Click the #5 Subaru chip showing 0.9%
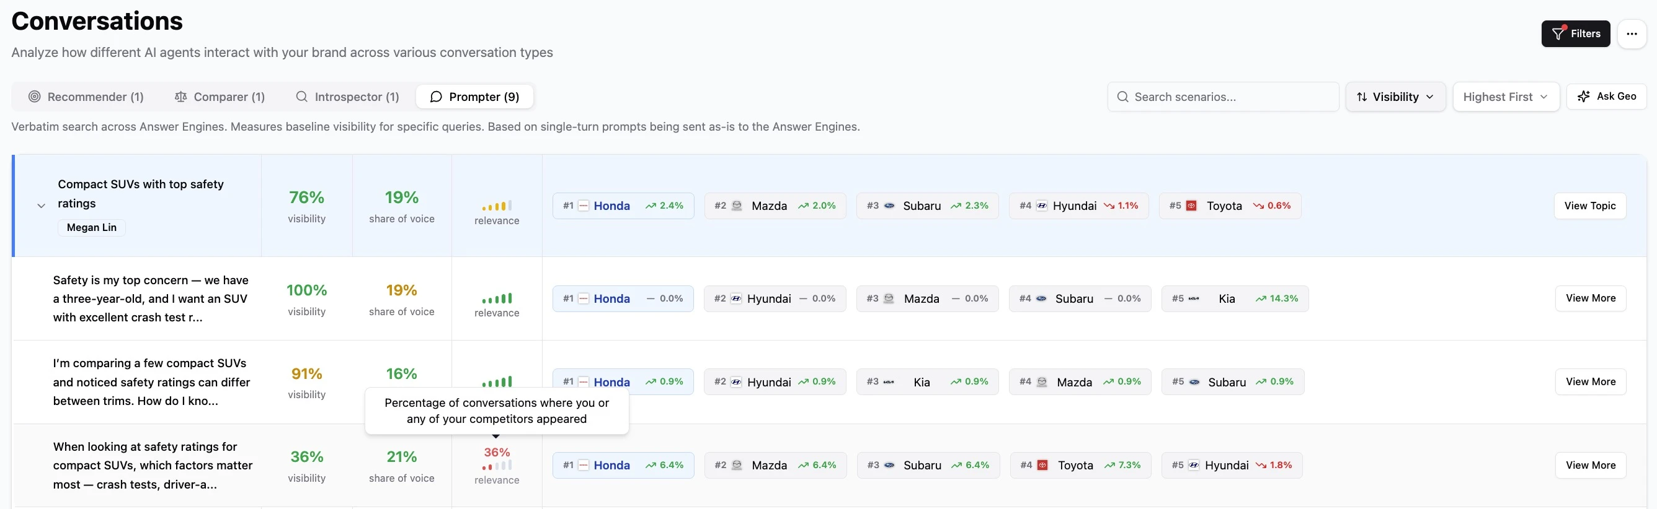Viewport: 1657px width, 509px height. tap(1232, 381)
